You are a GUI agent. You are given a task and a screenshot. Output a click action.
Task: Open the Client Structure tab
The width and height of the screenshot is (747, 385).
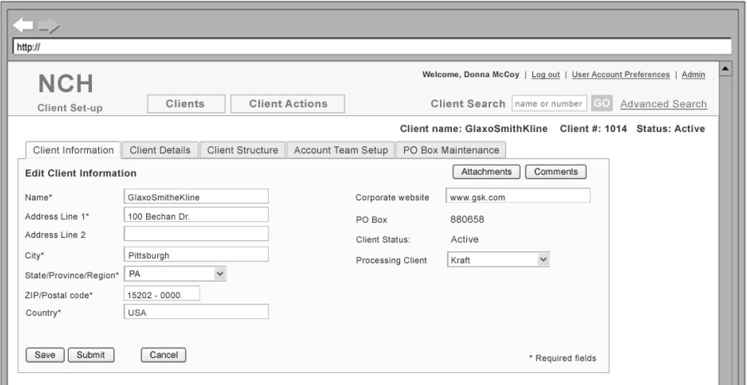(x=243, y=150)
